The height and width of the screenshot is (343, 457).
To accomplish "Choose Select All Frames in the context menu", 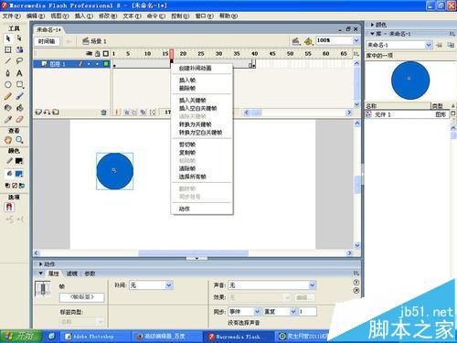I will 193,177.
